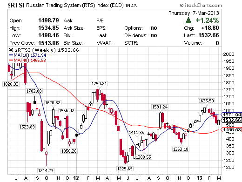Image resolution: width=242 pixels, height=182 pixels.
Task: Click the 1214.23 low annotation label
Action: 46,170
